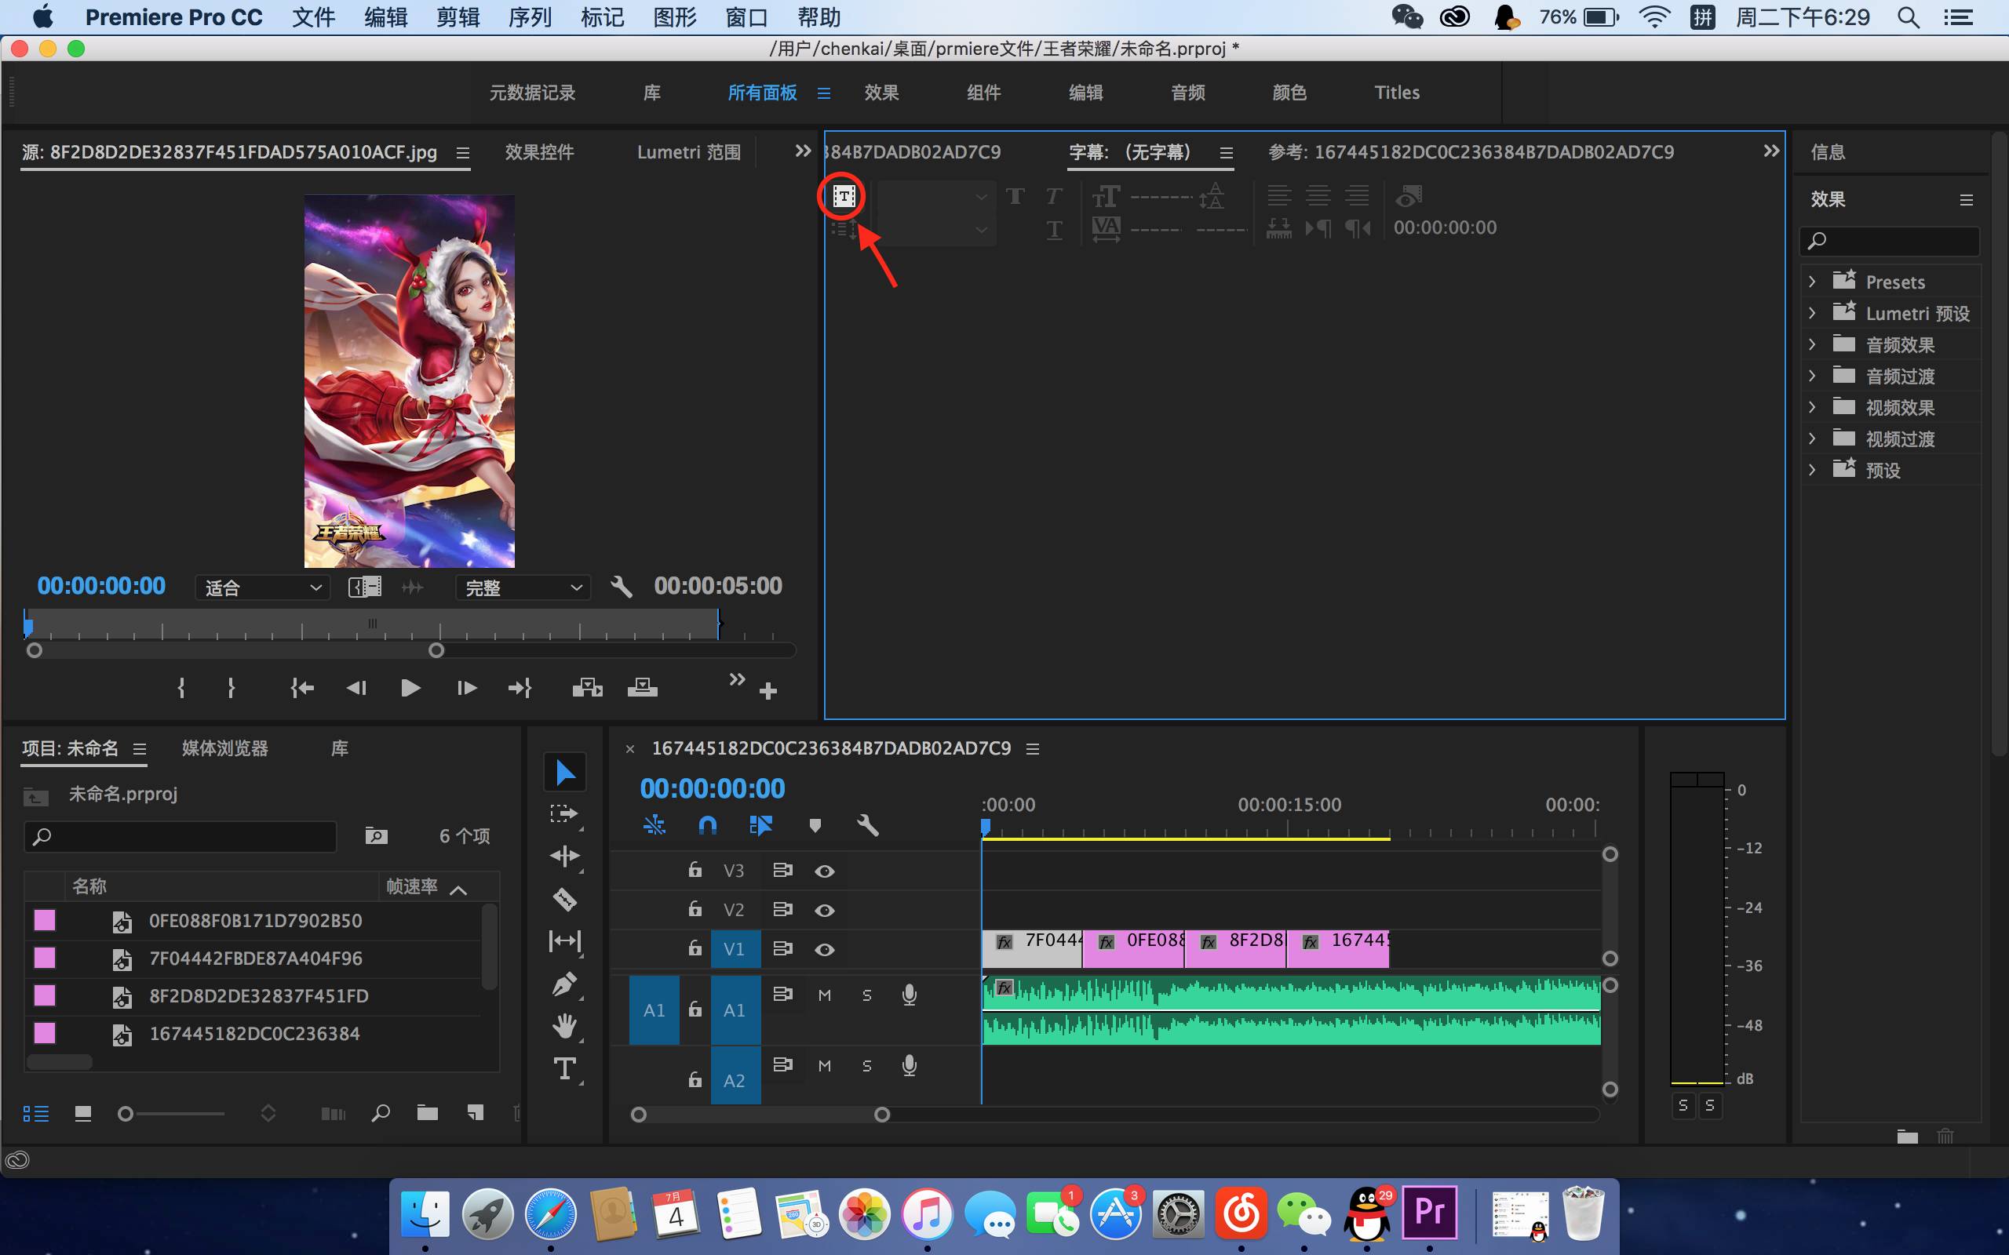This screenshot has width=2009, height=1255.
Task: Toggle snap magnet in timeline
Action: pos(707,825)
